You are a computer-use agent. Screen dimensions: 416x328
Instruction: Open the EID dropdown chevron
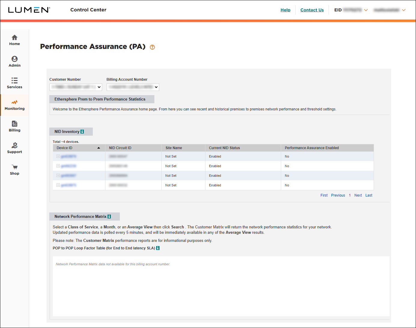click(366, 10)
